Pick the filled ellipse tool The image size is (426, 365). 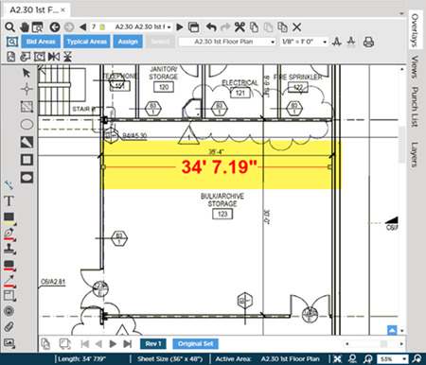27,178
